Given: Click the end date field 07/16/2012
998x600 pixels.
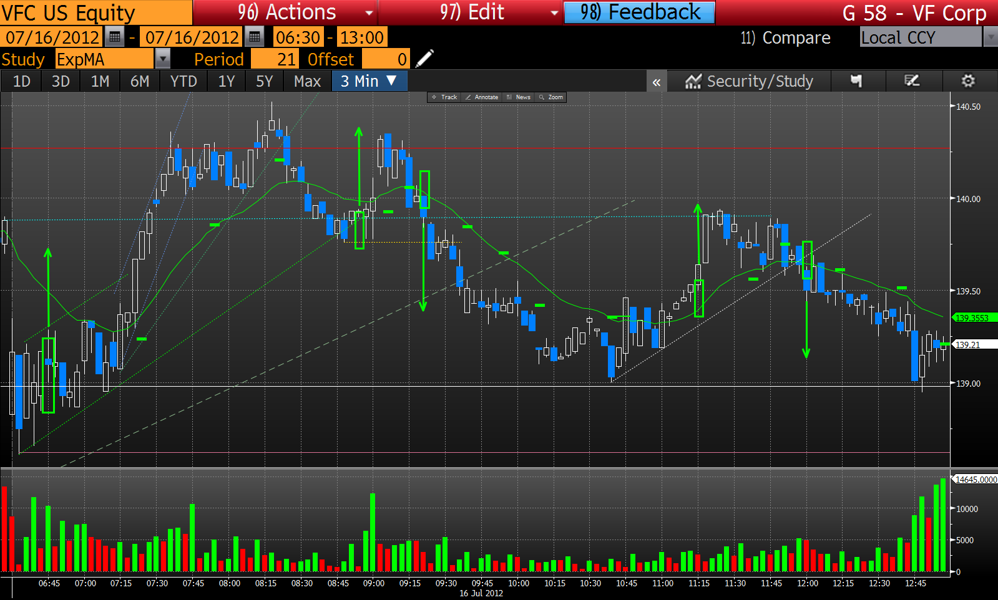Looking at the screenshot, I should (x=192, y=37).
